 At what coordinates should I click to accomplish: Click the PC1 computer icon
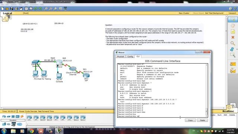(x=36, y=73)
